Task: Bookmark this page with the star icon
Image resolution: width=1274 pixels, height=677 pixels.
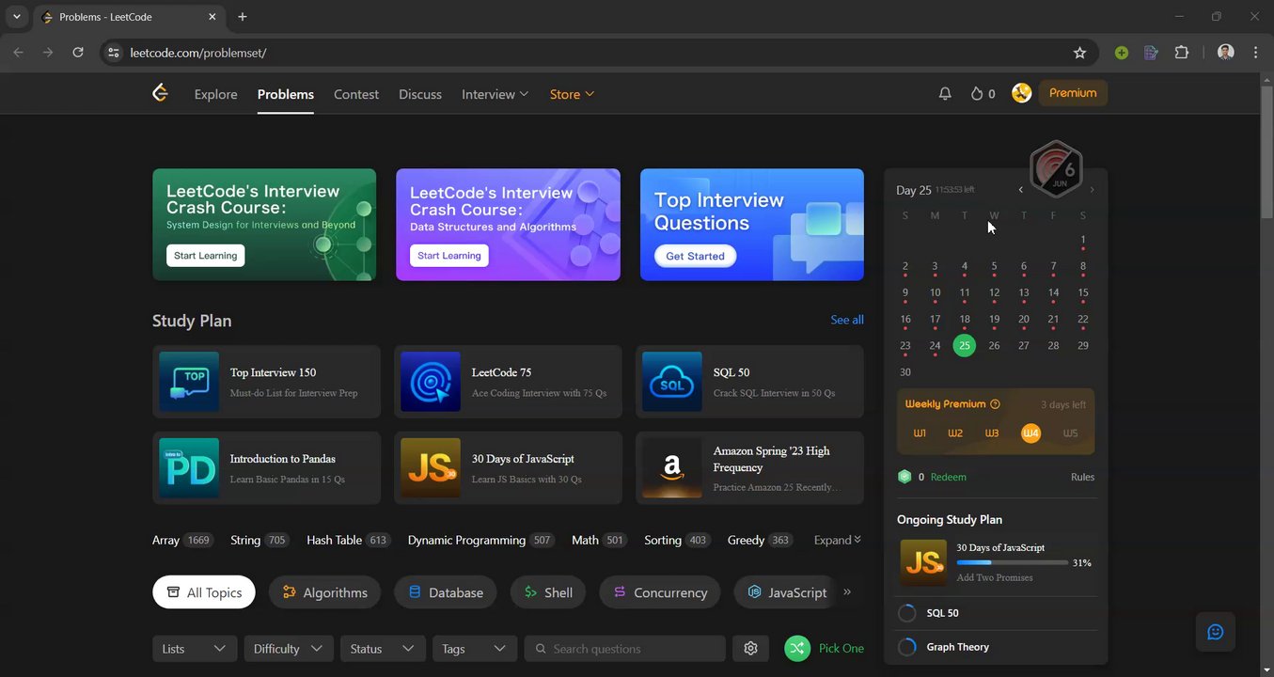Action: [x=1079, y=53]
